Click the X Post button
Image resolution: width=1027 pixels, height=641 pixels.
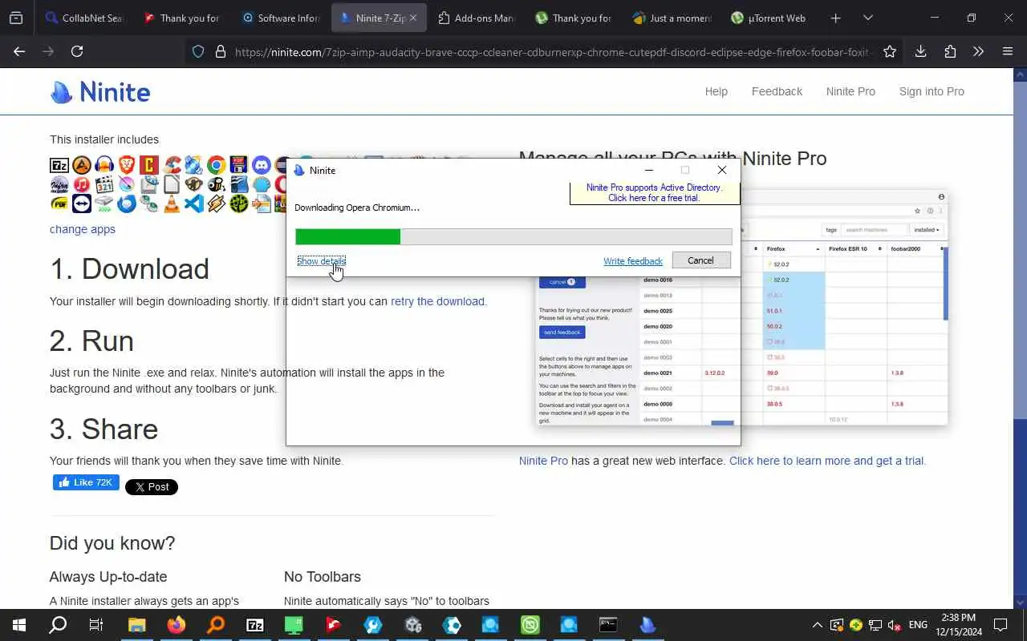152,487
